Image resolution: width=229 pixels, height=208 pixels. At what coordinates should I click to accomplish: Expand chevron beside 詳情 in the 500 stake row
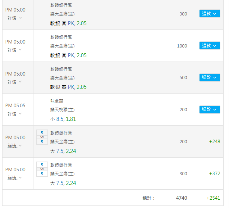[20, 81]
